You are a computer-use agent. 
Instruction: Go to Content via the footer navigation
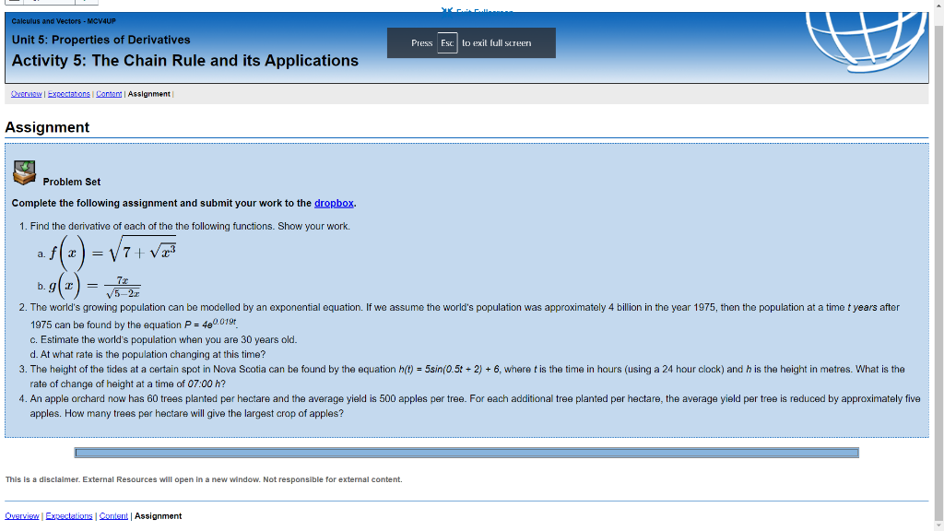point(113,516)
